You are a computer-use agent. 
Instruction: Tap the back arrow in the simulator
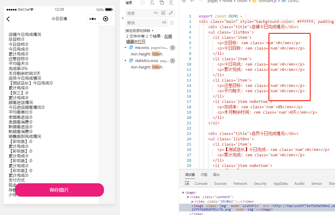8,19
